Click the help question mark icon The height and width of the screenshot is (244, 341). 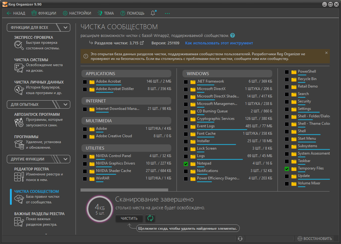click(233, 35)
